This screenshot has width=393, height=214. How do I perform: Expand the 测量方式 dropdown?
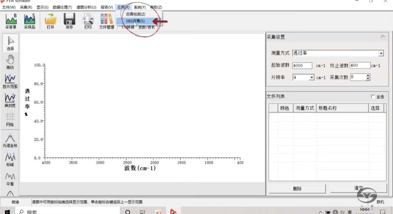[381, 53]
